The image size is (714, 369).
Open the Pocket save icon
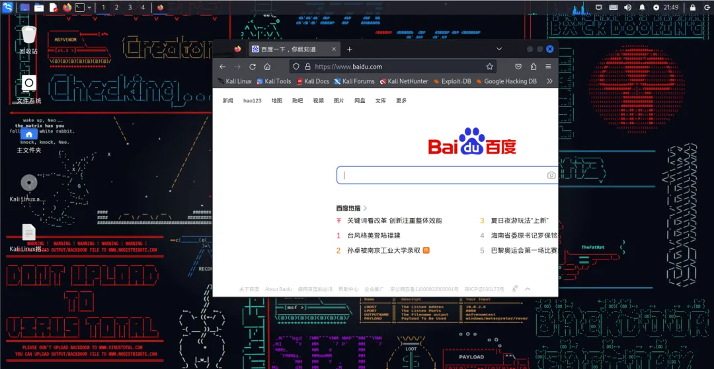[x=519, y=67]
